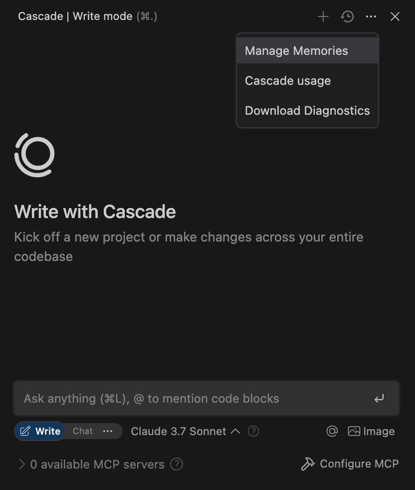
Task: Click the enter arrow submit icon
Action: pyautogui.click(x=379, y=399)
